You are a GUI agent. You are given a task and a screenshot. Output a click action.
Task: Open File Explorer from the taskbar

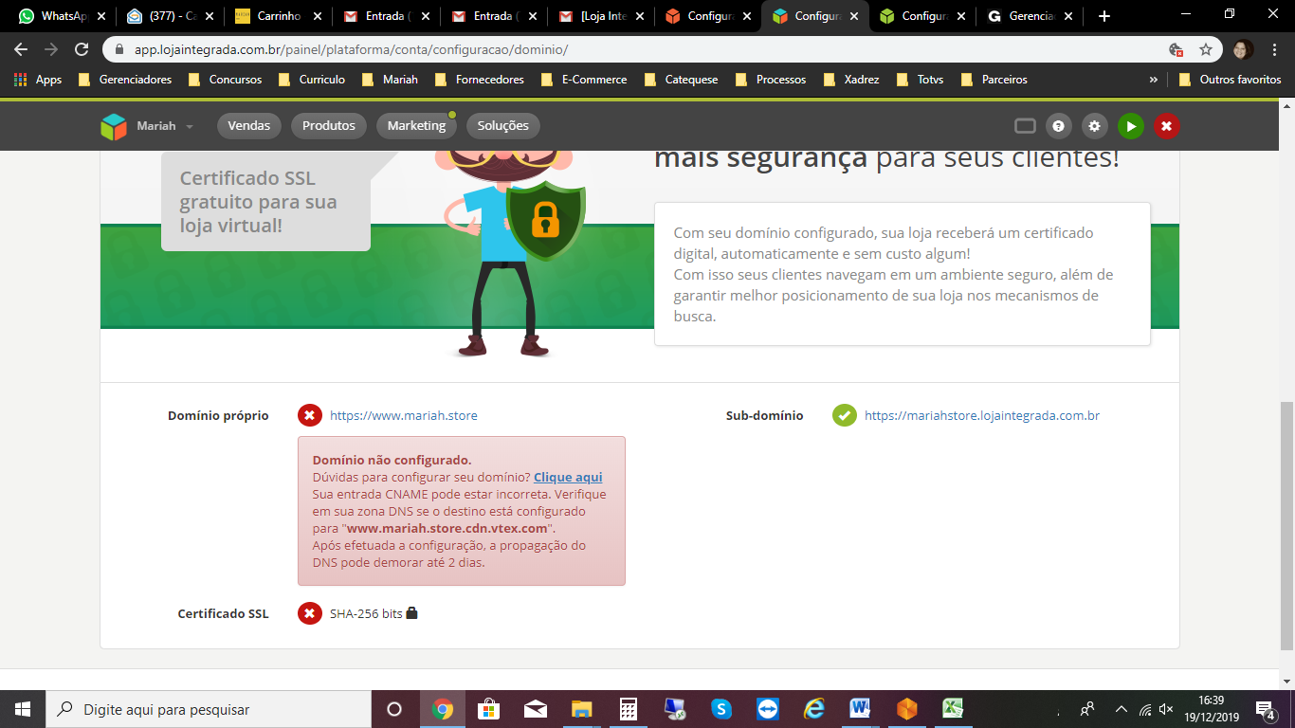581,709
